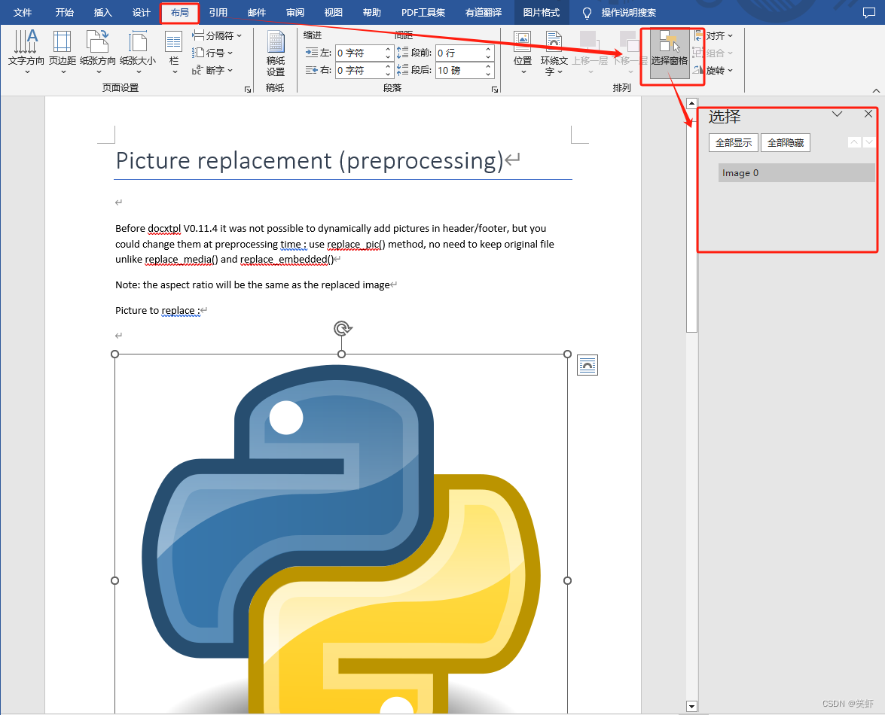Click the image rotation handle

pyautogui.click(x=342, y=328)
